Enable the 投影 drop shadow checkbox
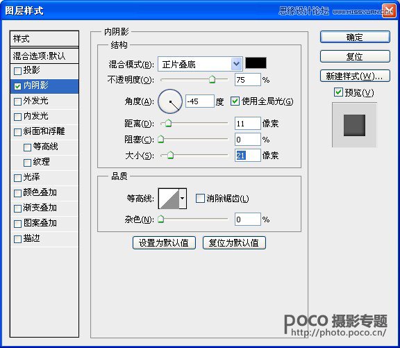Screen dimensions: 400x348 point(17,71)
